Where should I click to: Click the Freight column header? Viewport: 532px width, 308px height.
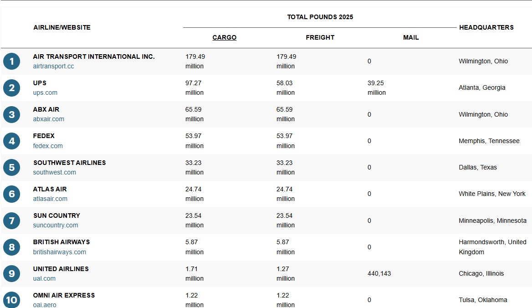(320, 37)
